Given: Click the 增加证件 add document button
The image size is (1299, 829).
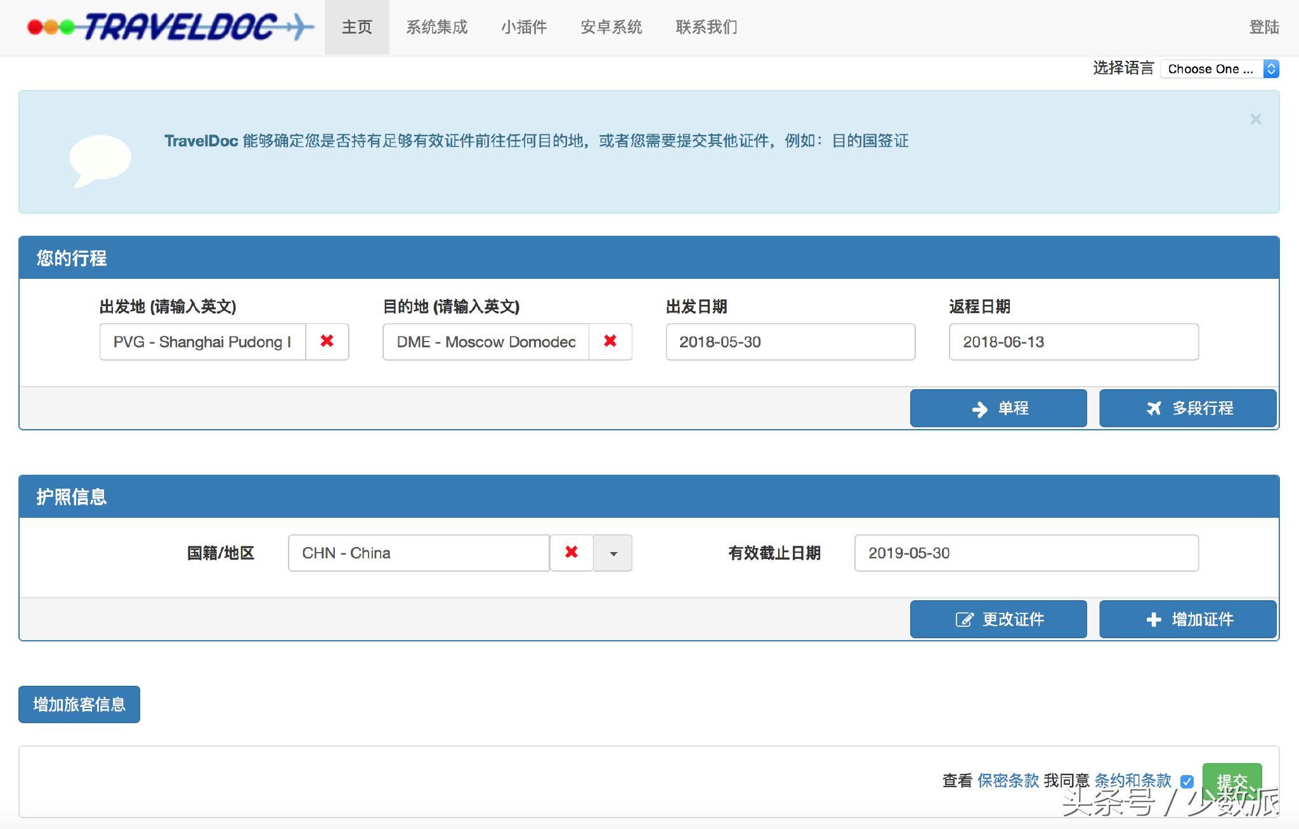Looking at the screenshot, I should pos(1187,619).
